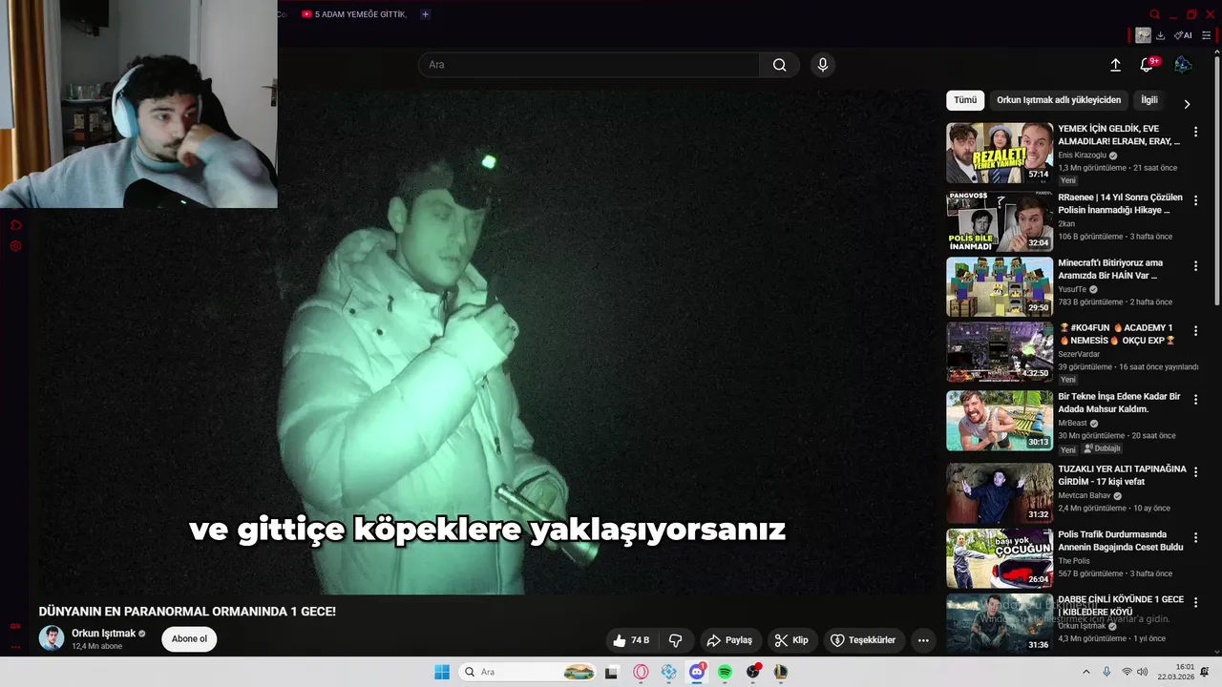1222x687 pixels.
Task: Click taskbar microphone tray icon
Action: click(1106, 672)
